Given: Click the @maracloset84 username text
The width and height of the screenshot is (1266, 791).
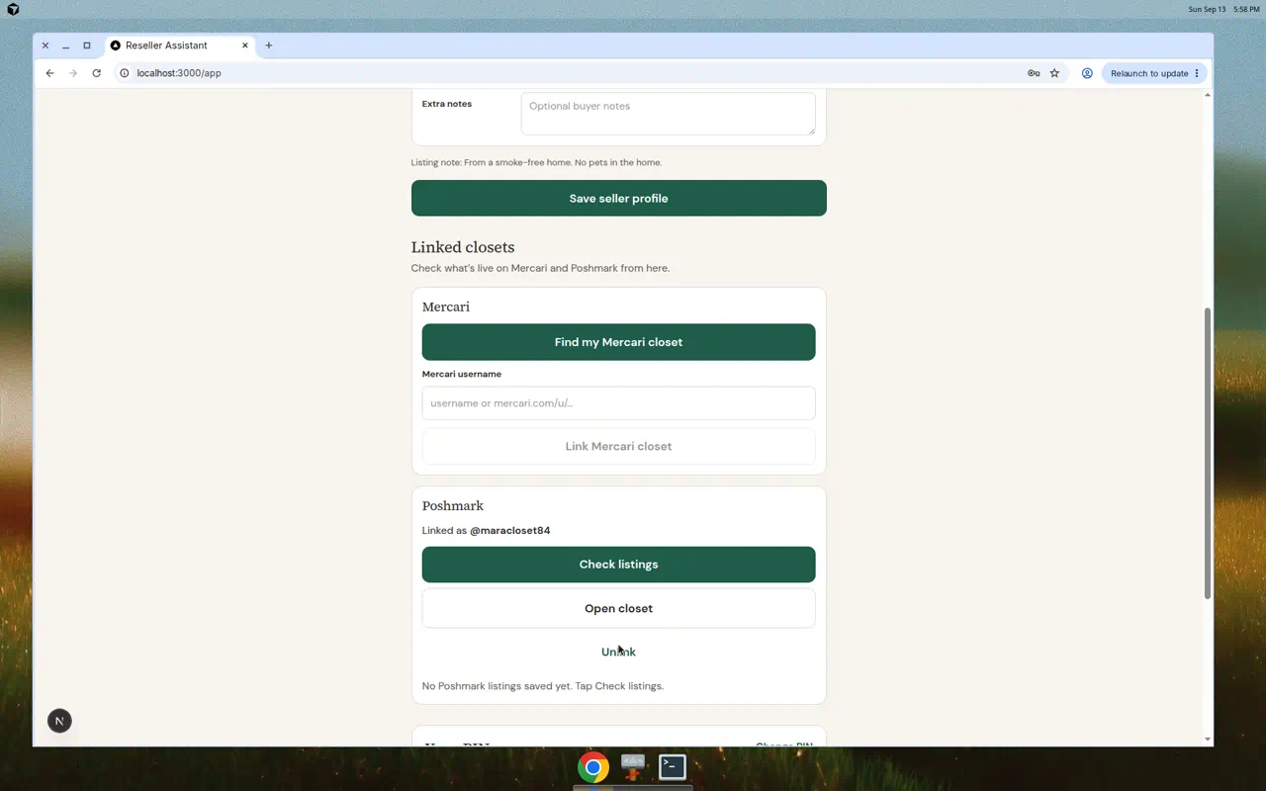Looking at the screenshot, I should point(510,530).
